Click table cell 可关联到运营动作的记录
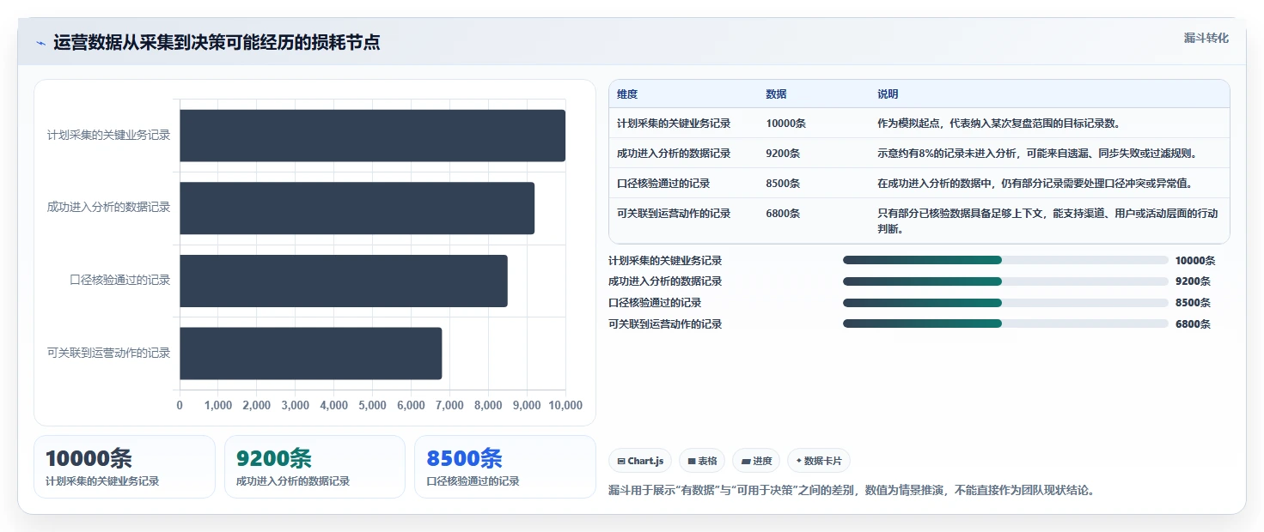Viewport: 1264px width, 532px height. 674,214
